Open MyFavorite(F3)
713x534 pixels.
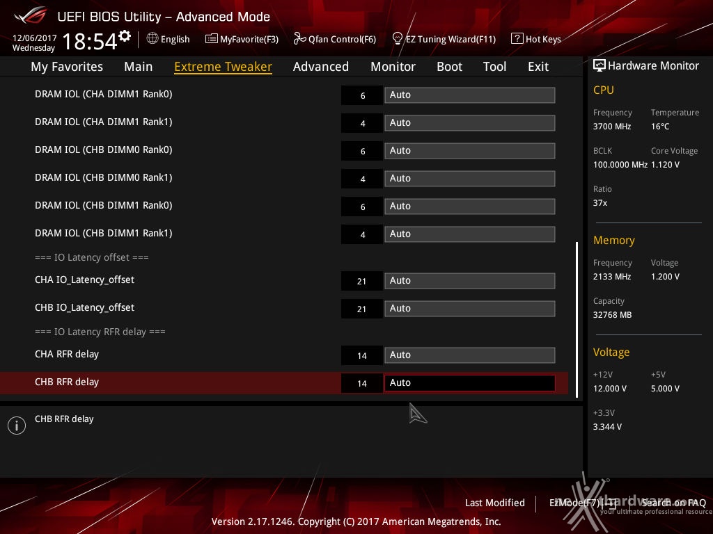[x=249, y=39]
